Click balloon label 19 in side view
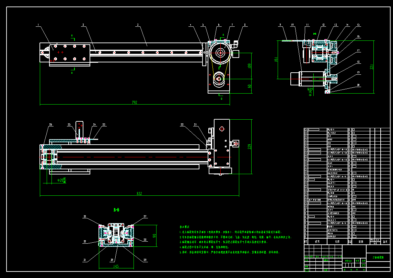 pos(358,73)
